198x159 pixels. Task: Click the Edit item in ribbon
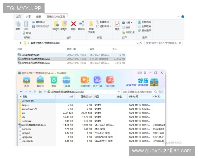126,27
